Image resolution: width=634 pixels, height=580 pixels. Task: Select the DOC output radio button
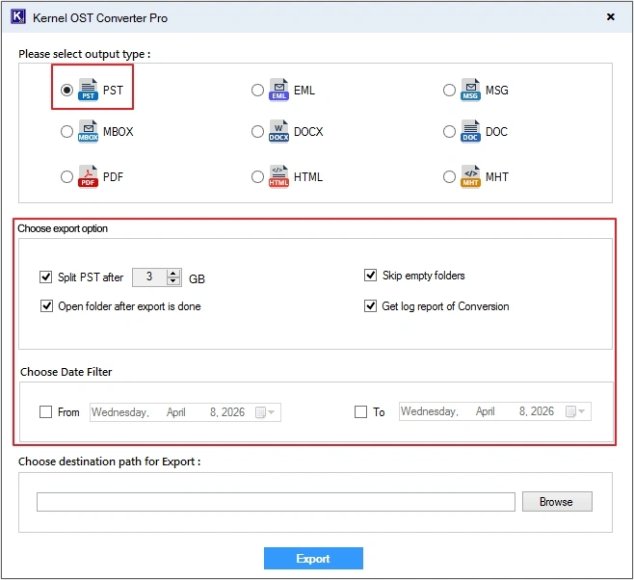pyautogui.click(x=449, y=132)
